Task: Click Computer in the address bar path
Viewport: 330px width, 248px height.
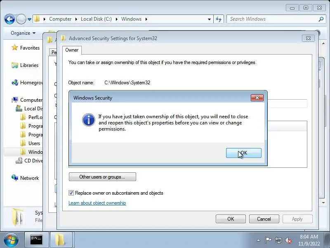Action: pyautogui.click(x=60, y=19)
